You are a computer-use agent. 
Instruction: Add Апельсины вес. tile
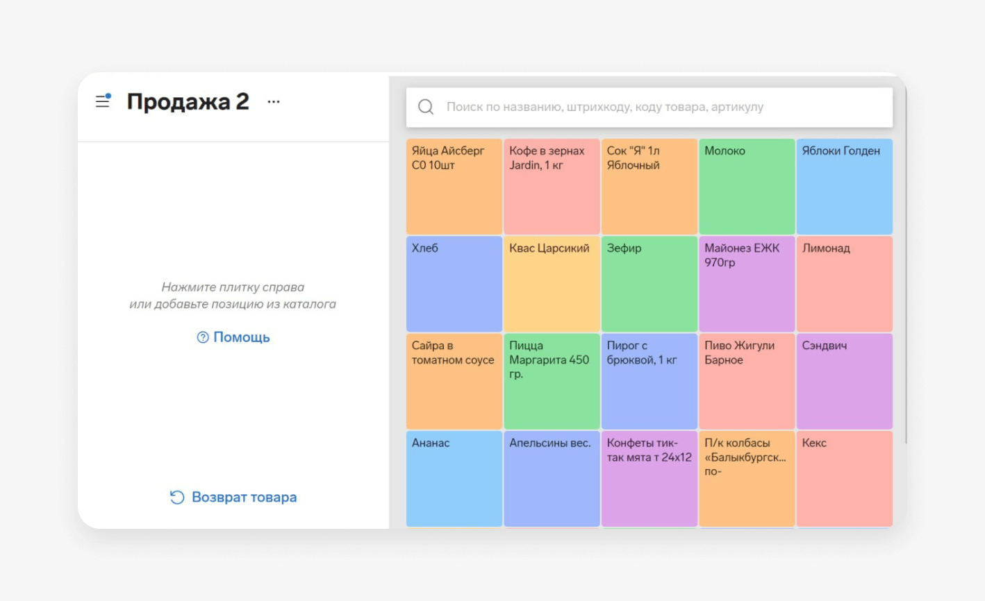pos(552,479)
